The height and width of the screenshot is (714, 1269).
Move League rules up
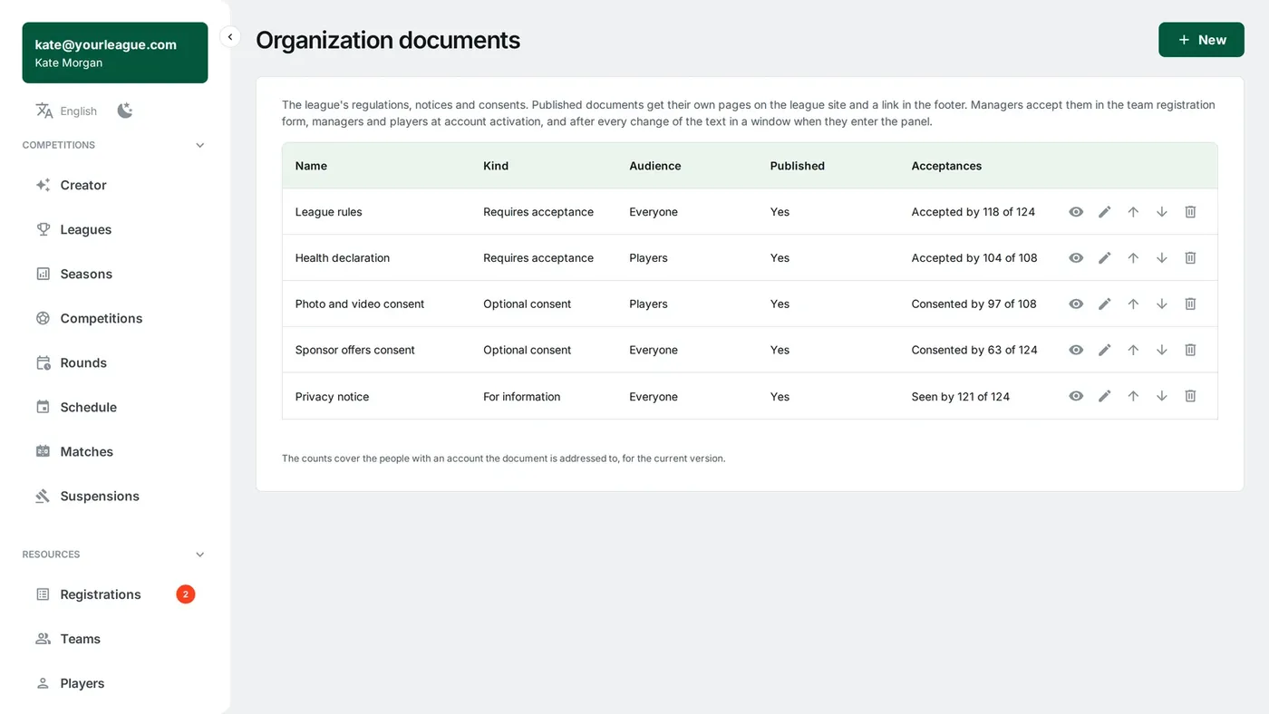[1133, 212]
